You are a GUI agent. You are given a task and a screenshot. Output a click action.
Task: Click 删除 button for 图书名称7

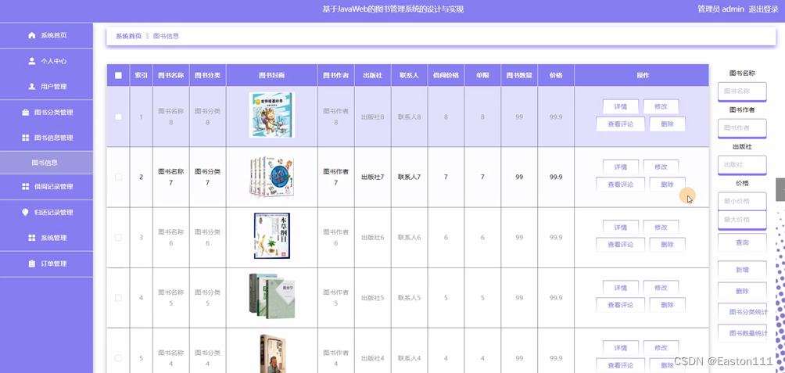pos(668,185)
